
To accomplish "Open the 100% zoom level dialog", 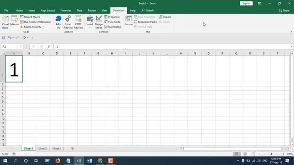I will click(290, 154).
